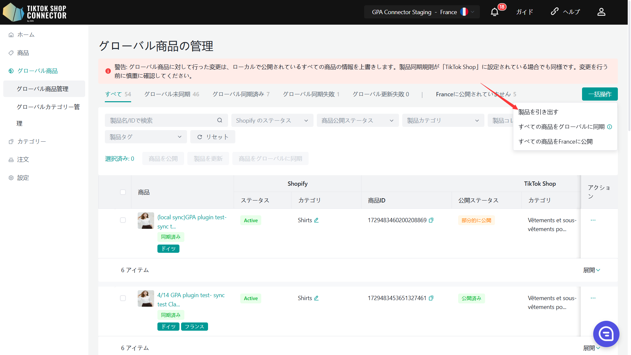Open the user account profile icon
The height and width of the screenshot is (355, 631).
601,12
